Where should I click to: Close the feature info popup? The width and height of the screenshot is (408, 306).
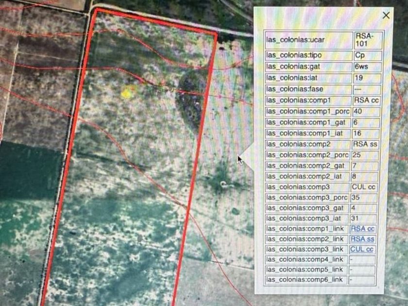pyautogui.click(x=386, y=16)
